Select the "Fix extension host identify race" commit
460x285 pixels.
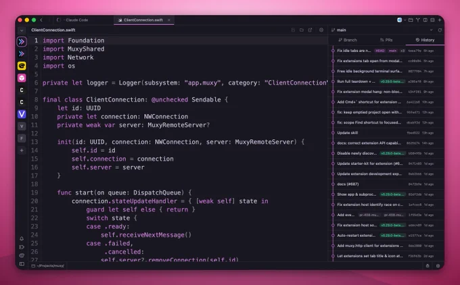click(387, 205)
